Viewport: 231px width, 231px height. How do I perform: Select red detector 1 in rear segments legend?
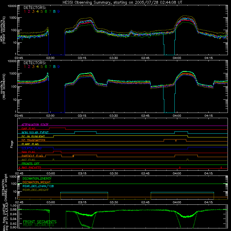[x=25, y=67]
